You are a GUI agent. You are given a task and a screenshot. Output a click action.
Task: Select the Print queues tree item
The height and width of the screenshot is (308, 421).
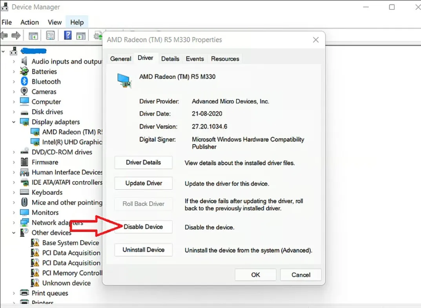tap(50, 293)
